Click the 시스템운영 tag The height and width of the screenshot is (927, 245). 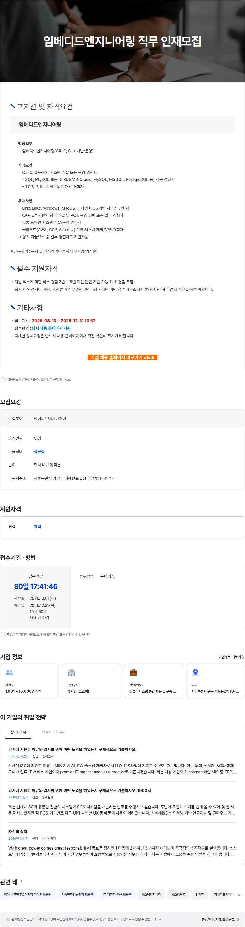tap(178, 894)
